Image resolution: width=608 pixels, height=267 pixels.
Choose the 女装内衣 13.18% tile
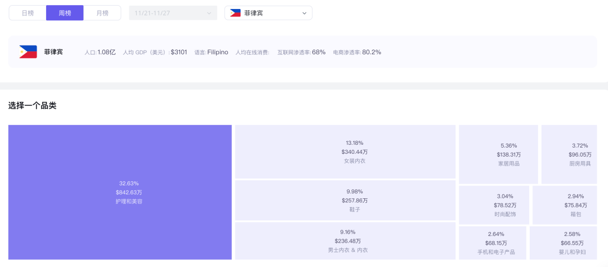pyautogui.click(x=345, y=152)
